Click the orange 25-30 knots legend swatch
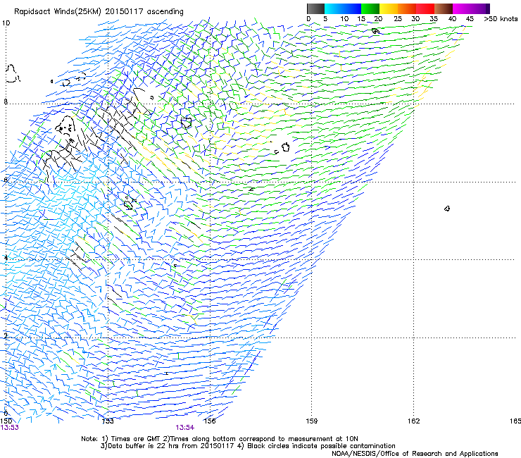 tap(407, 8)
